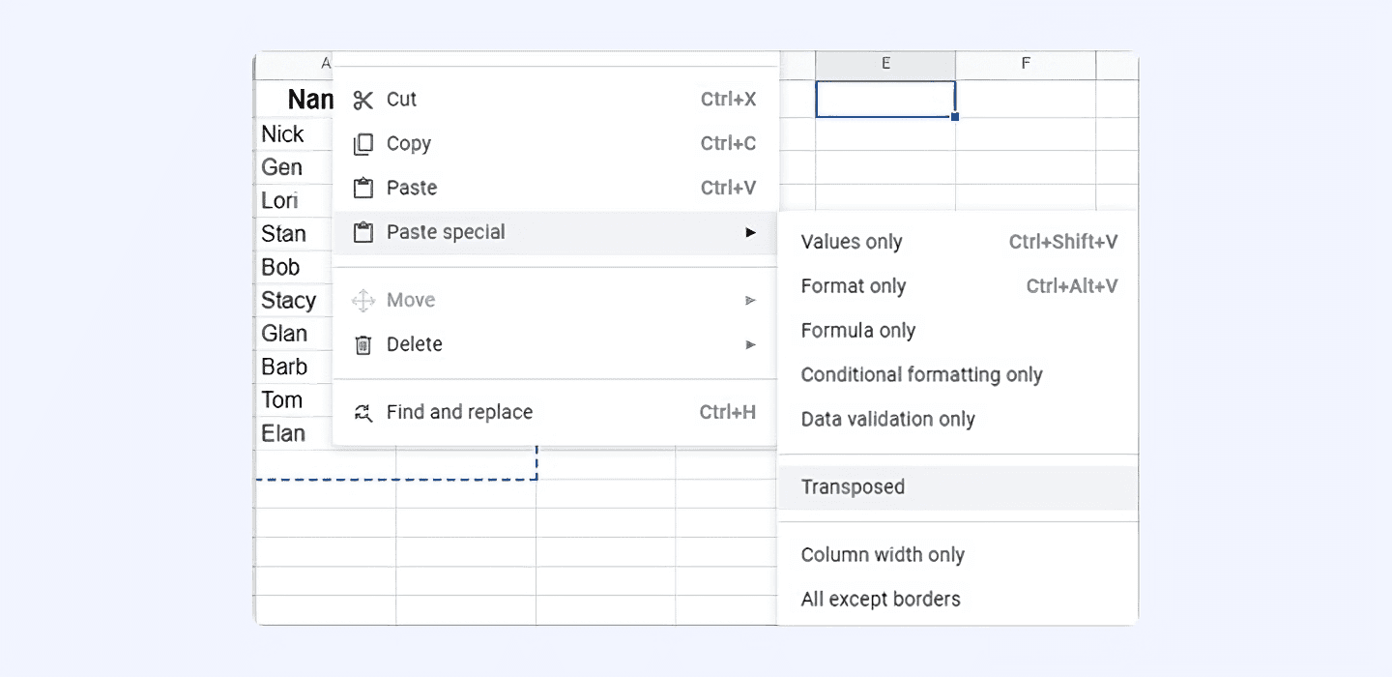Image resolution: width=1392 pixels, height=677 pixels.
Task: Pick Conditional formatting only
Action: (921, 375)
